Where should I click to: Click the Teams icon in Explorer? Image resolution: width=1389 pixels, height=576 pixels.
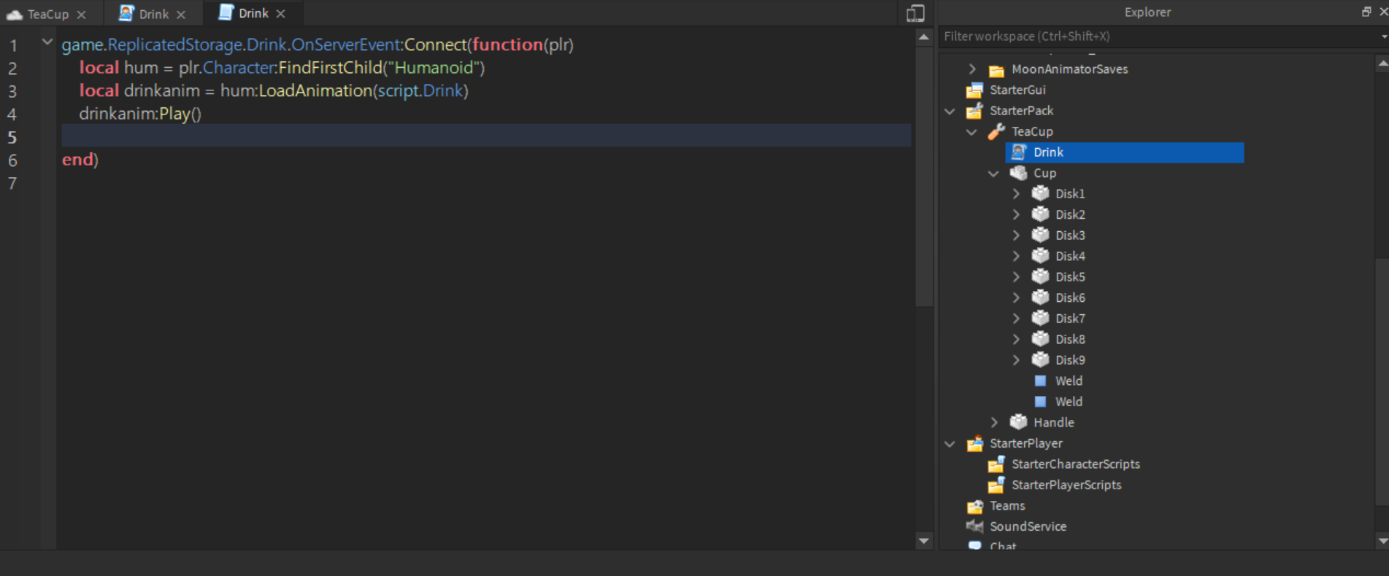(974, 506)
